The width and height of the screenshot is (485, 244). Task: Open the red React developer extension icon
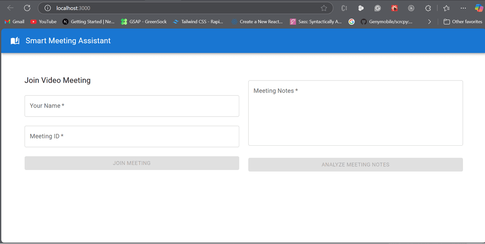(394, 8)
